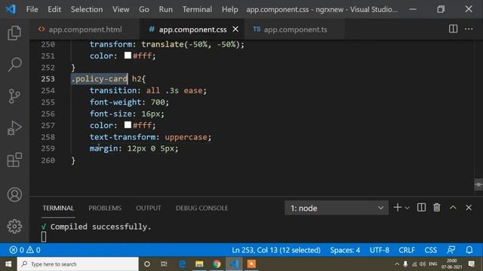Click the editor vertical scrollbar marker

pos(478,184)
